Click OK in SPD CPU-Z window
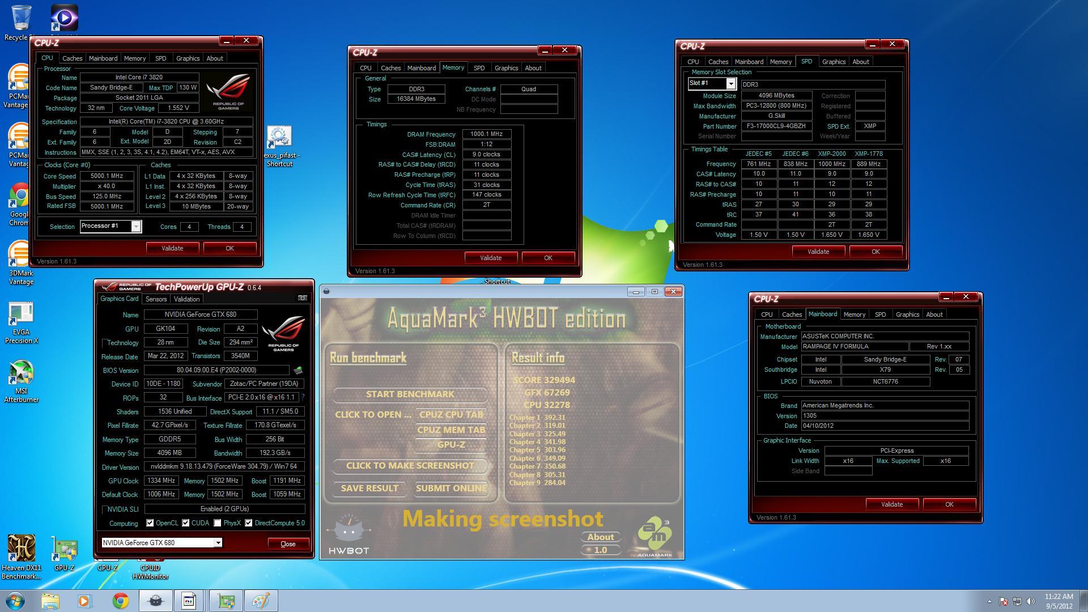The height and width of the screenshot is (612, 1088). pos(875,252)
